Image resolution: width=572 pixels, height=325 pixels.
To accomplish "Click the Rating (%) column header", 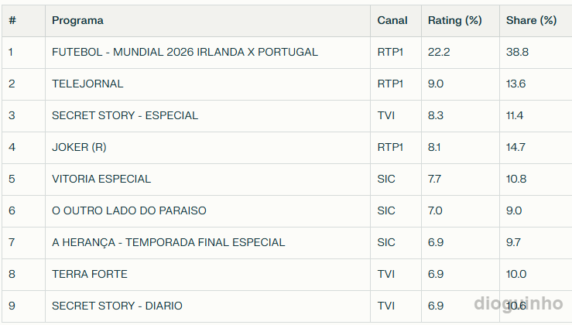I will coord(454,21).
